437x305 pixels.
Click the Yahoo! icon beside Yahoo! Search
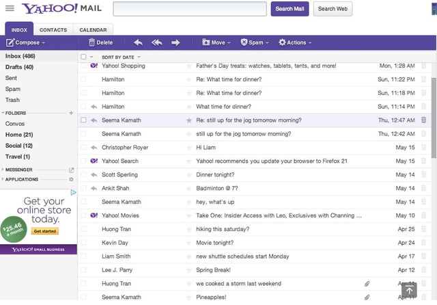tap(94, 161)
